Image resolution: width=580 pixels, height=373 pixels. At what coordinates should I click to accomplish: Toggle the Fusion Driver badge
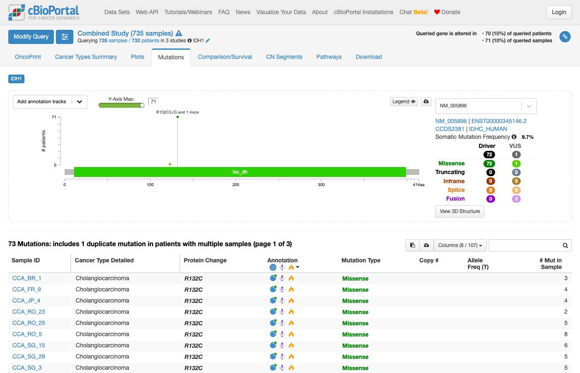point(491,199)
